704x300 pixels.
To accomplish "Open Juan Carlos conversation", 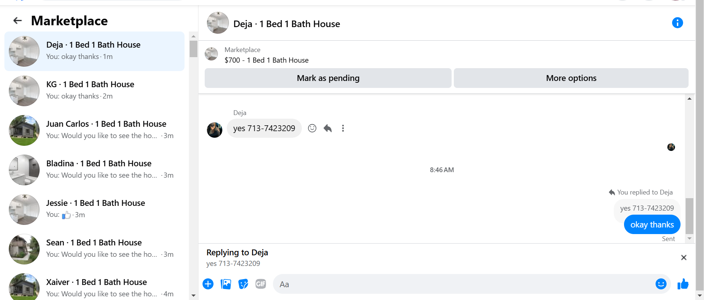I will click(94, 130).
